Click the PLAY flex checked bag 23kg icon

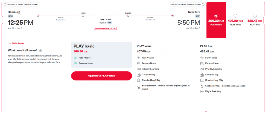coord(202,80)
